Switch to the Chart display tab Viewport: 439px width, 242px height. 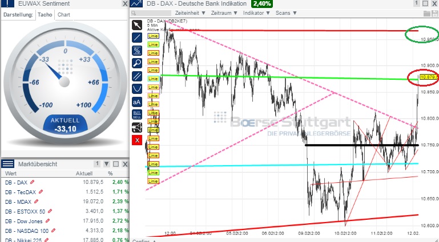pos(64,15)
